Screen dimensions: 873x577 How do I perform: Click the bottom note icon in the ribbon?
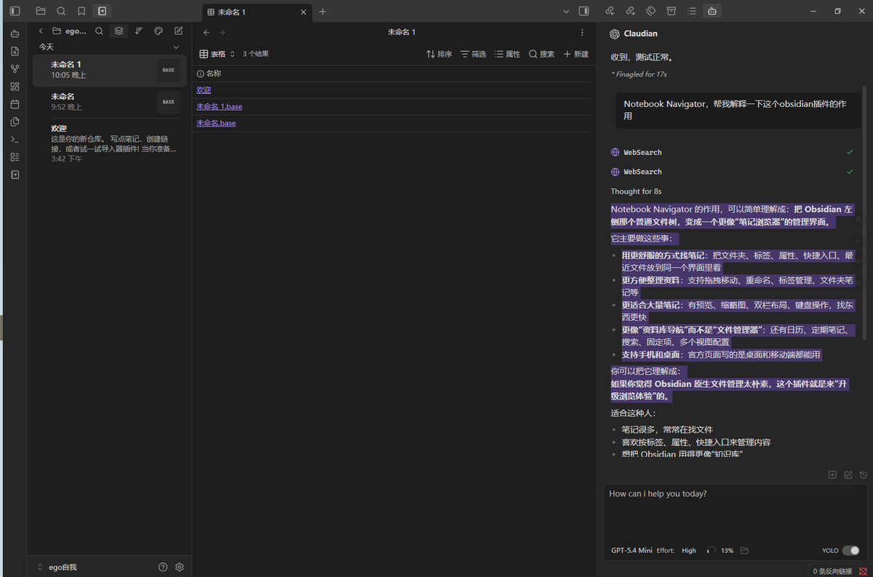tap(15, 175)
